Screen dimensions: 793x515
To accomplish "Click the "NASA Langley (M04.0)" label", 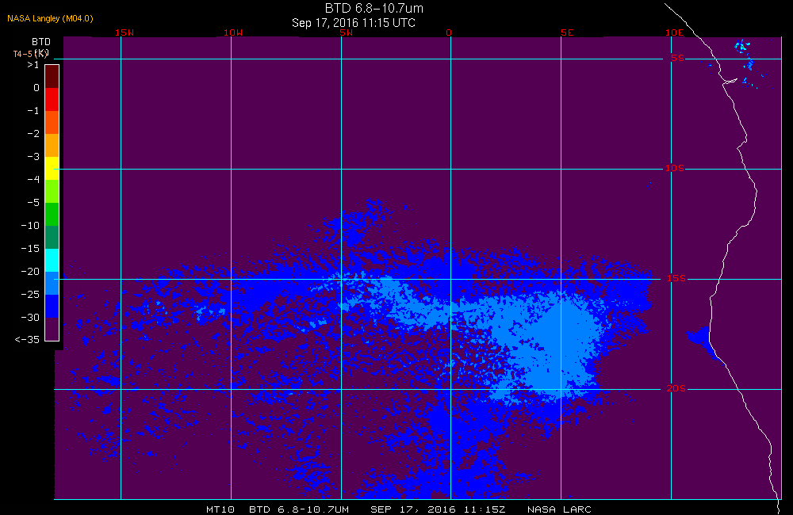I will [50, 19].
